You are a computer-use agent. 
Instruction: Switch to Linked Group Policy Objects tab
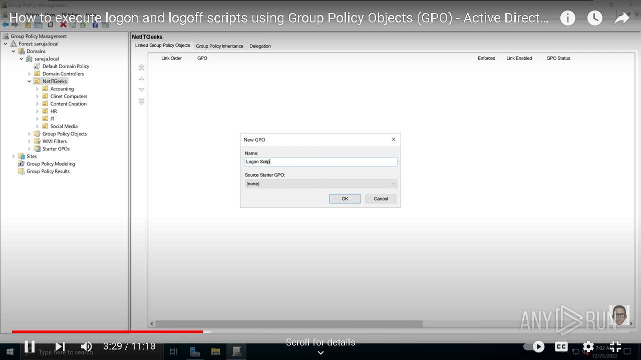point(162,45)
